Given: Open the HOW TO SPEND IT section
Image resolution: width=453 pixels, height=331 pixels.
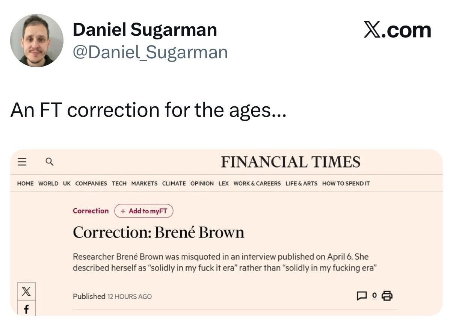Looking at the screenshot, I should (346, 183).
